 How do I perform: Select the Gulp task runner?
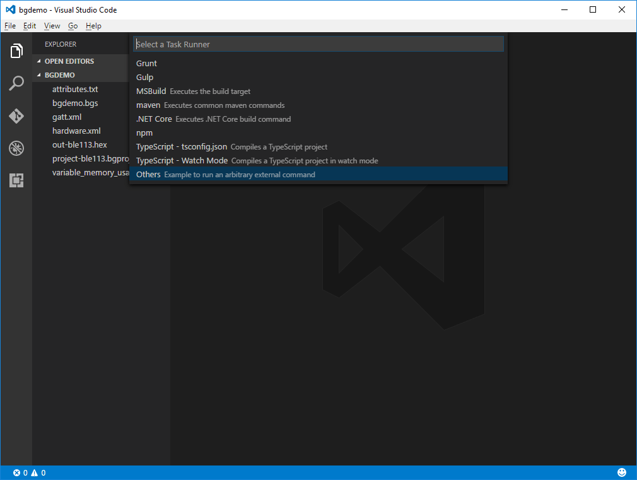pos(318,77)
